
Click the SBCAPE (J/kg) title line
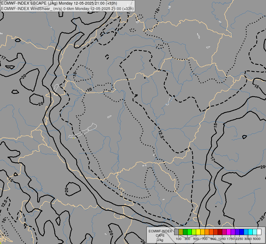(x=59, y=3)
